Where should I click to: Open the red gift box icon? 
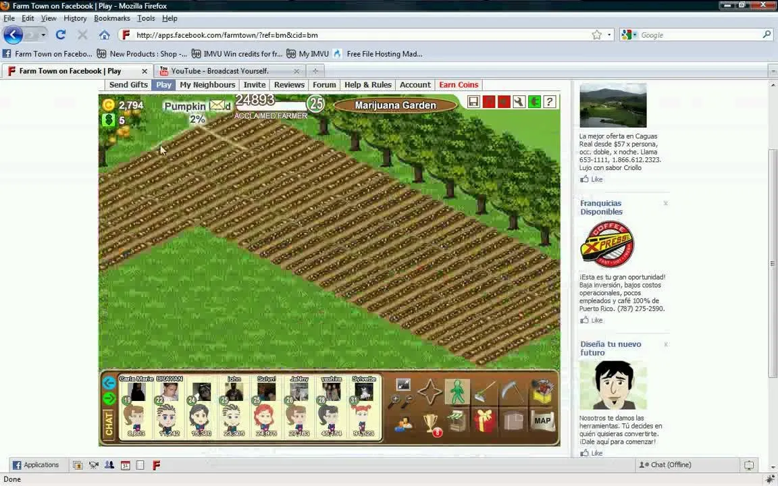tap(485, 421)
